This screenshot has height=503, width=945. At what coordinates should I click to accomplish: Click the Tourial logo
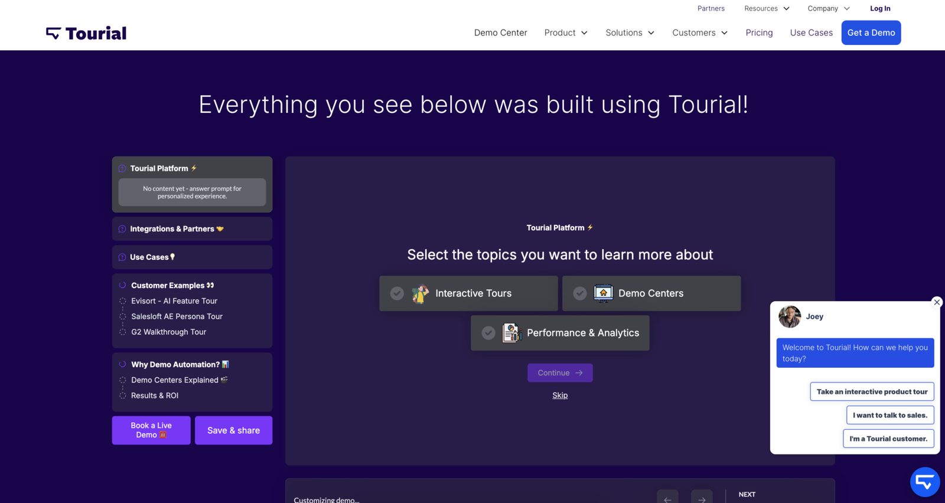pos(86,33)
